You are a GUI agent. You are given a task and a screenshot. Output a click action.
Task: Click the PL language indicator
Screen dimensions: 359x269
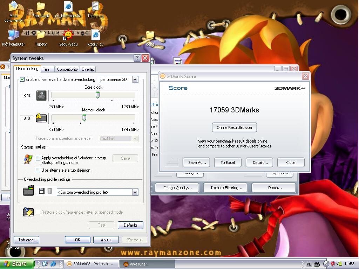point(309,264)
